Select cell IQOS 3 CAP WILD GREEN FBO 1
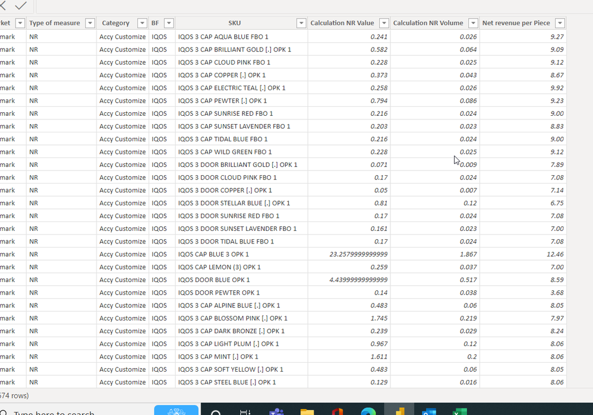 242,152
